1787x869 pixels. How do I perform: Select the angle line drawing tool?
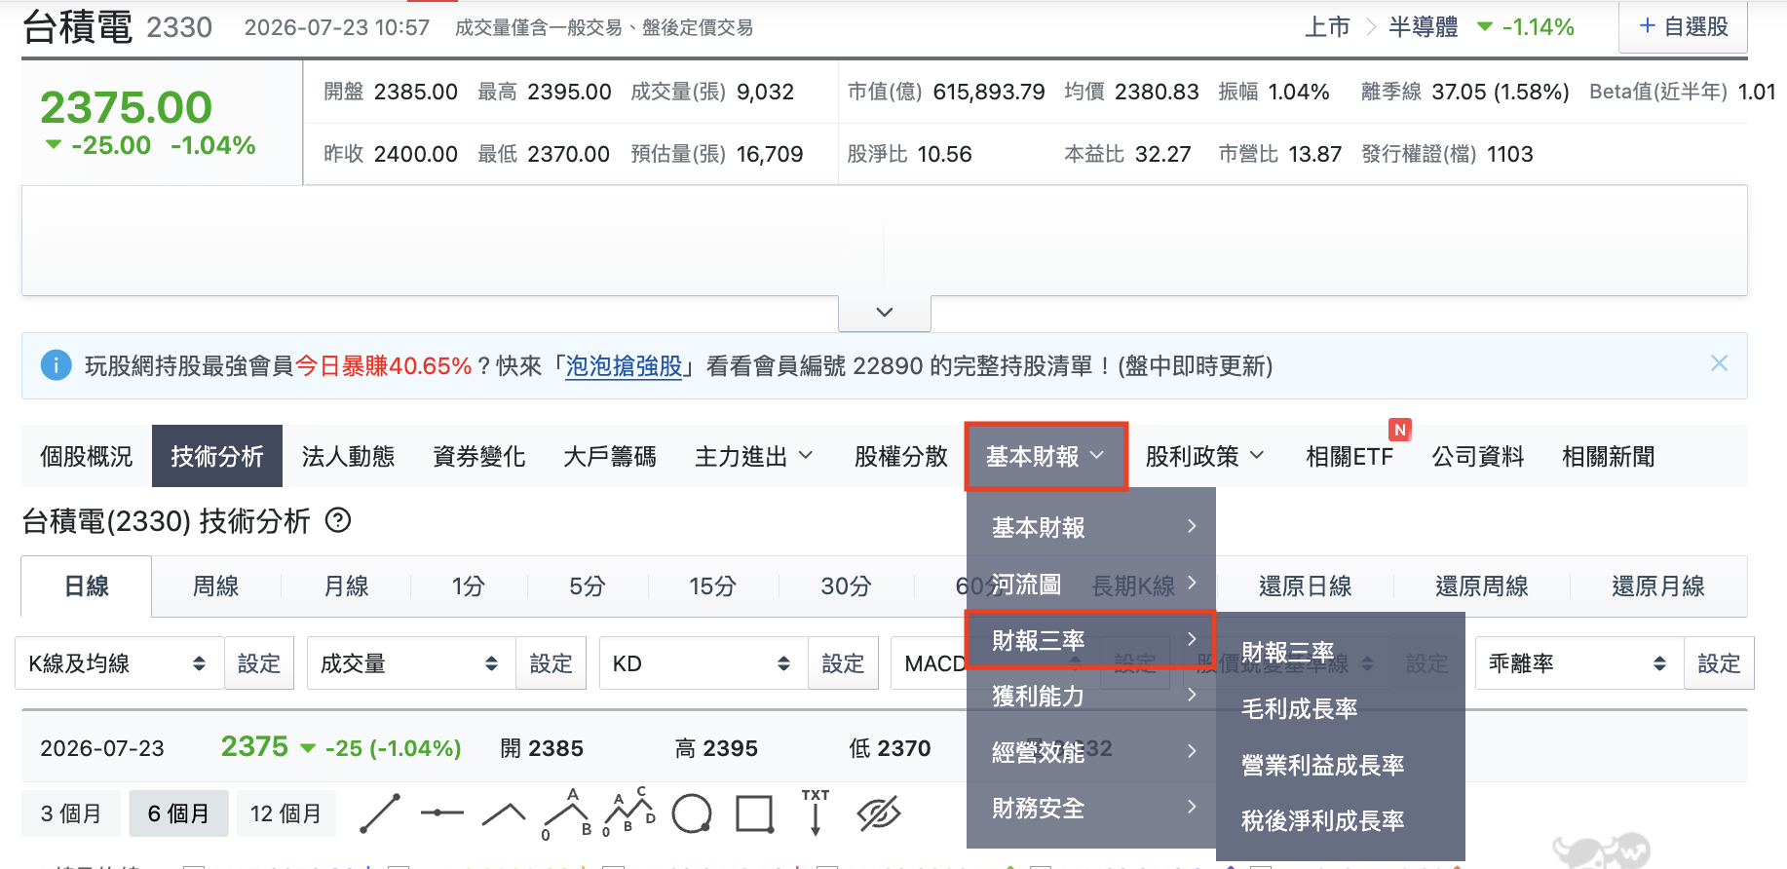pyautogui.click(x=504, y=813)
